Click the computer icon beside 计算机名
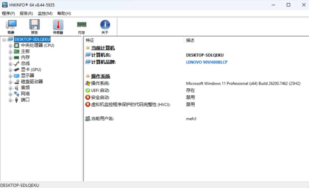This screenshot has width=309, height=188. (88, 55)
